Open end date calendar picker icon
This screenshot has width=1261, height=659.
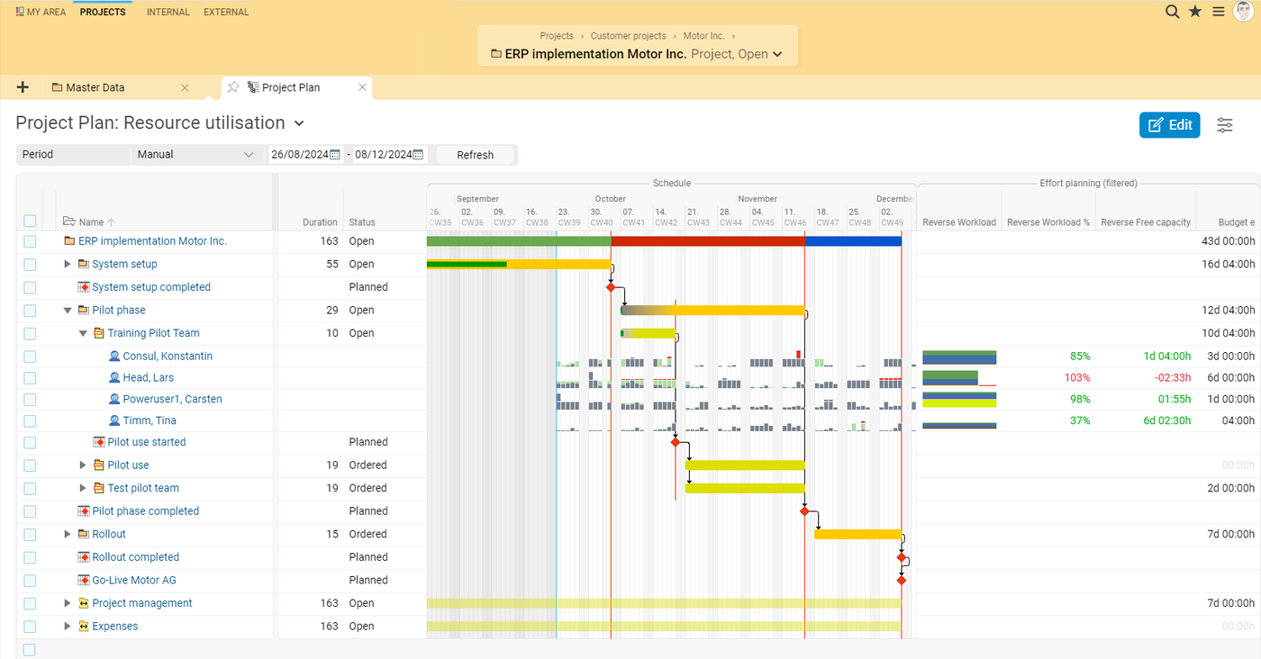pos(419,155)
